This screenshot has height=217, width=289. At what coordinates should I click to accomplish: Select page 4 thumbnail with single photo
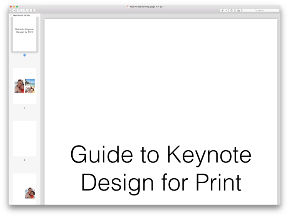[25, 189]
